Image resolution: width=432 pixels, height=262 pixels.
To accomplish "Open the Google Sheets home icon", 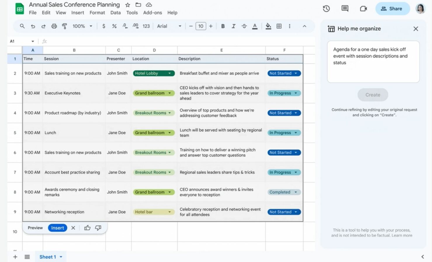I will click(x=20, y=8).
